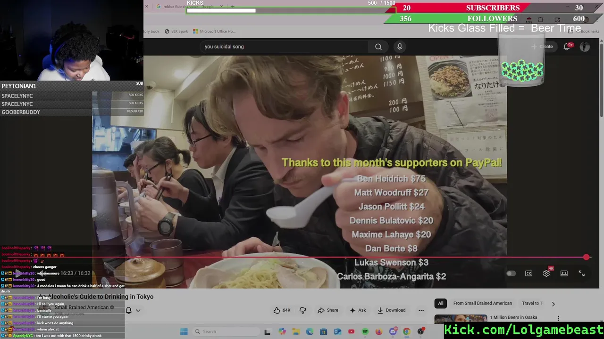Start voice search with the microphone icon
Image resolution: width=604 pixels, height=339 pixels.
(x=400, y=47)
